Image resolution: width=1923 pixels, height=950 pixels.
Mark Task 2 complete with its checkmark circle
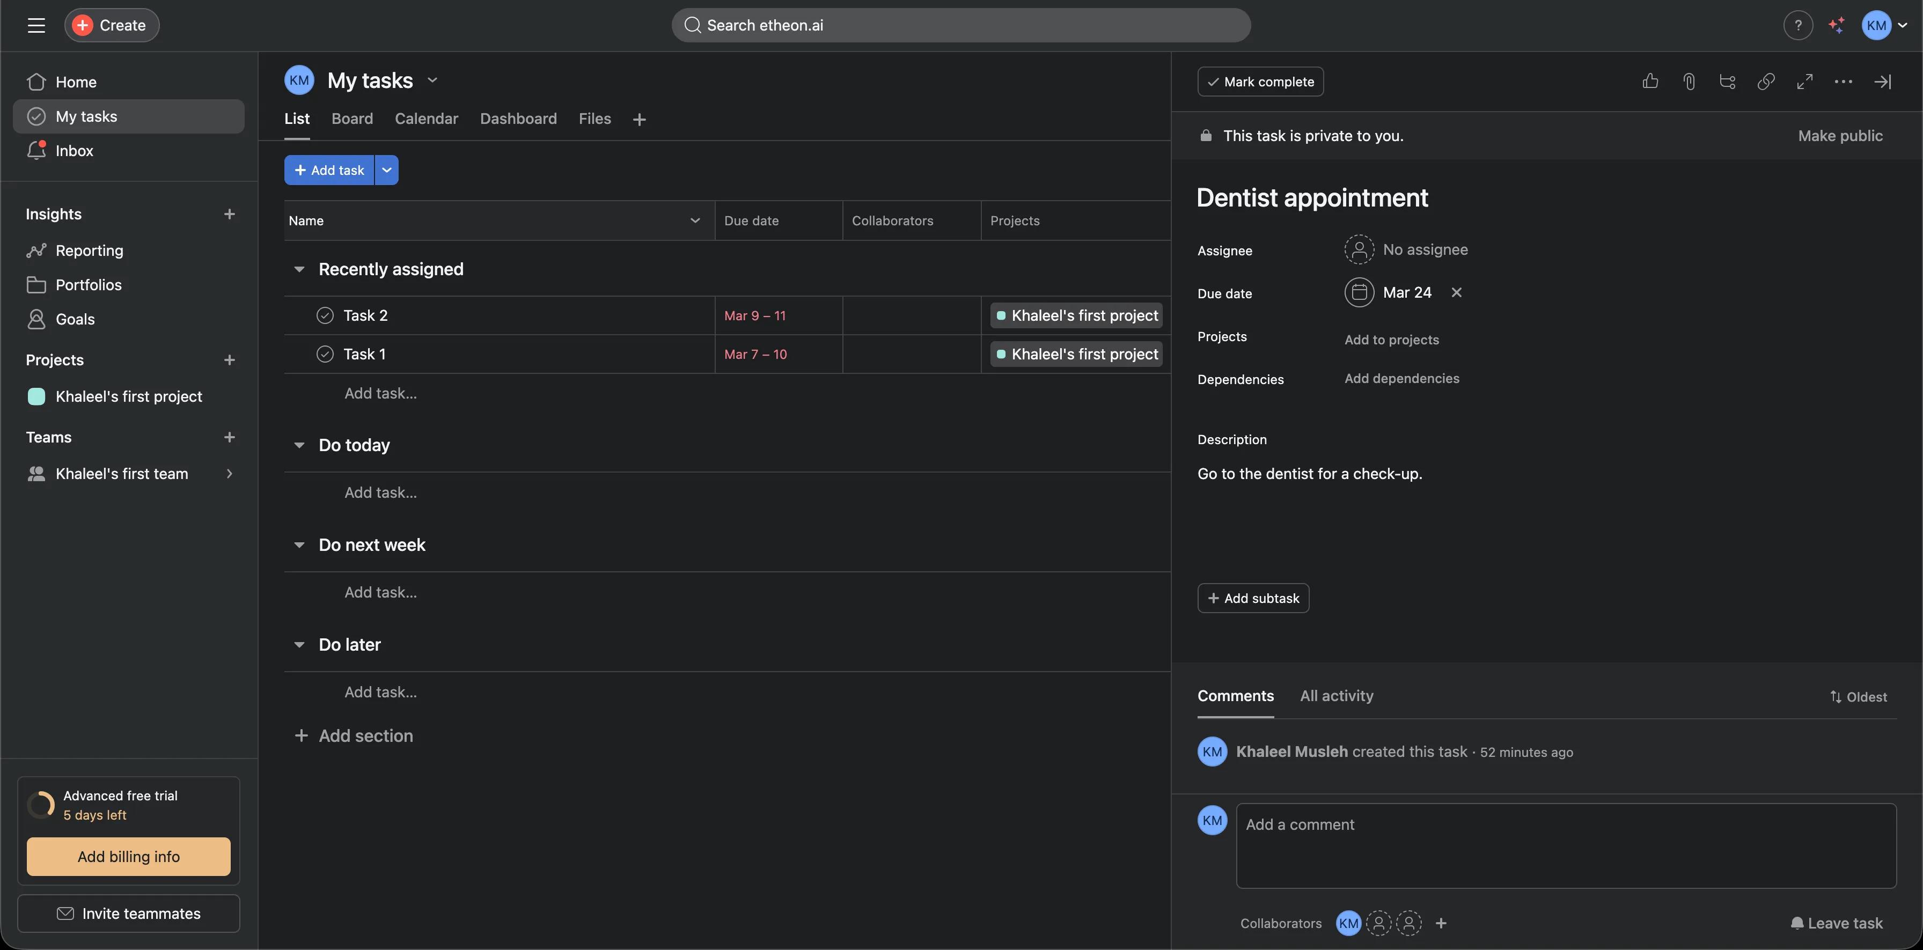325,315
